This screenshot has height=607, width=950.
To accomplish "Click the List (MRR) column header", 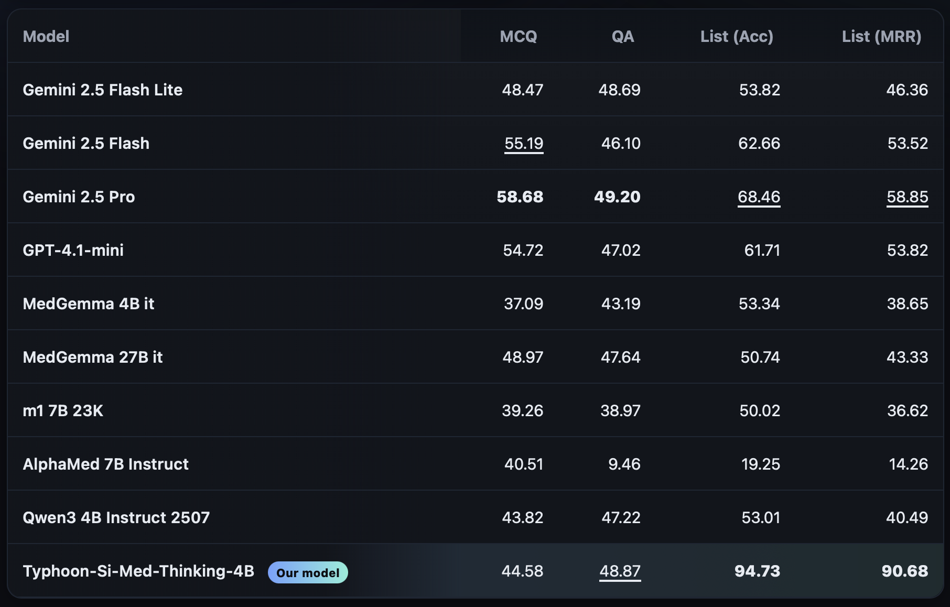I will 881,37.
